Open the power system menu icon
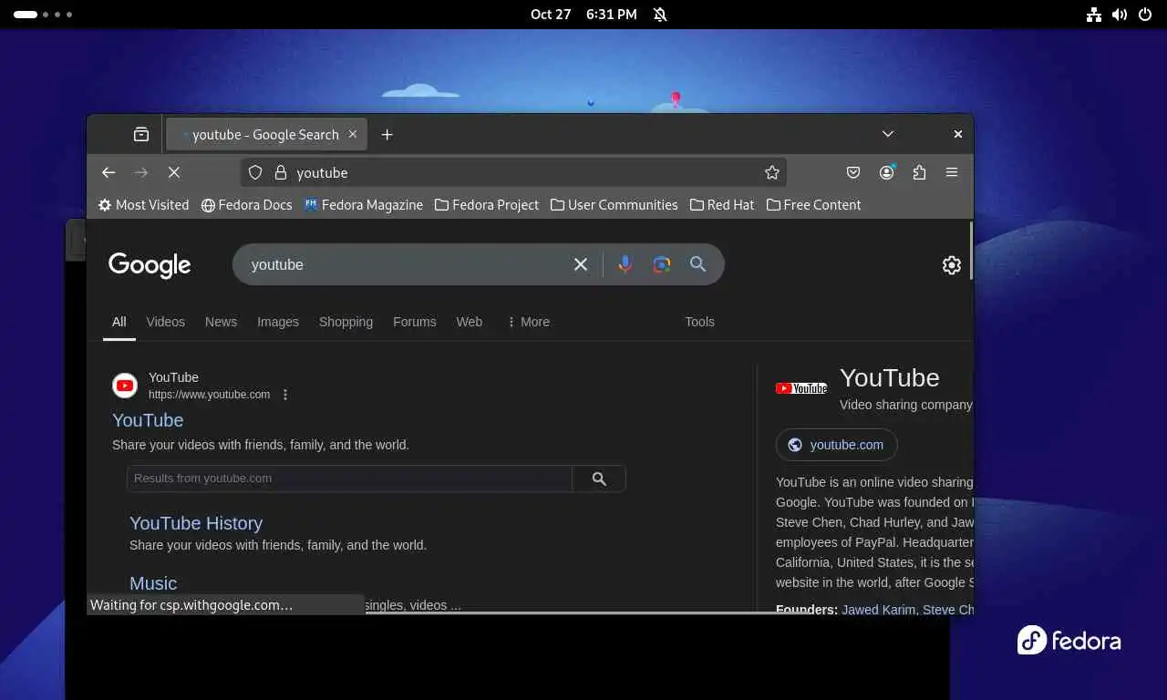Screen dimensions: 1167x700 tap(1145, 15)
